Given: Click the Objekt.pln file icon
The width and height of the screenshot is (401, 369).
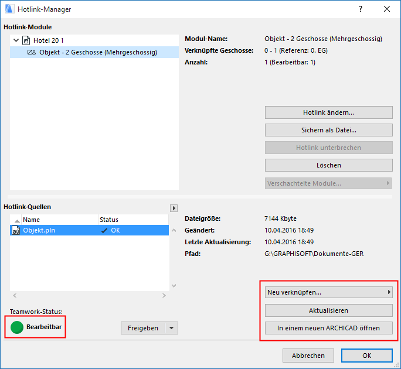Looking at the screenshot, I should (16, 230).
